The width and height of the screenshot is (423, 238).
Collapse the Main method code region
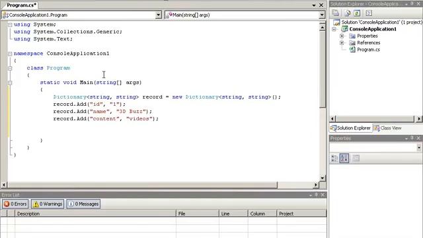click(x=10, y=83)
